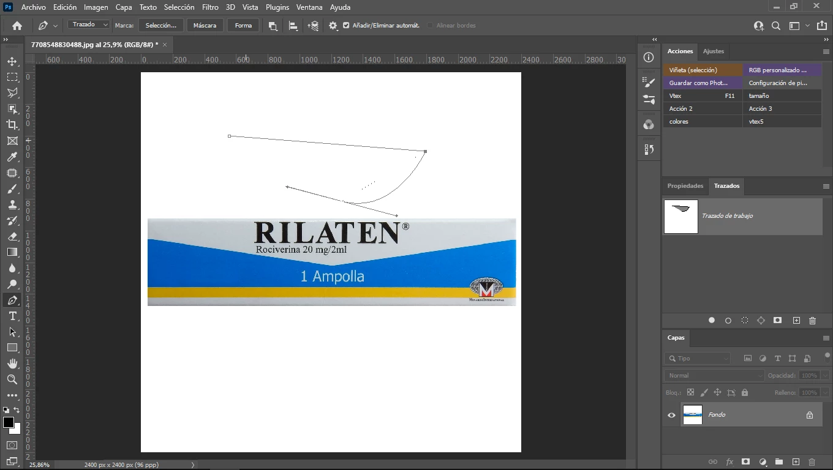Open the path alignment icon
The height and width of the screenshot is (470, 833).
[x=293, y=26]
